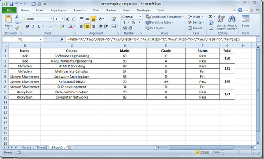Toggle Italic formatting
This screenshot has width=264, height=159.
pos(33,26)
